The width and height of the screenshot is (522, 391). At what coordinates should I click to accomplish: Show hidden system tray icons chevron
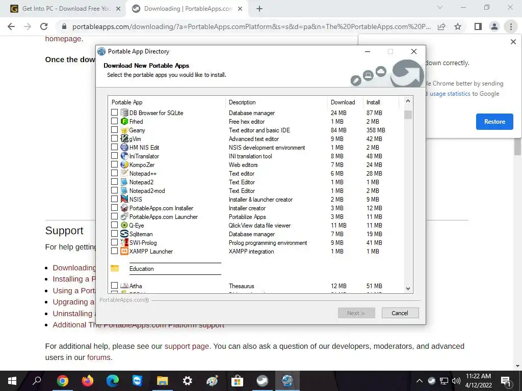[x=420, y=381]
